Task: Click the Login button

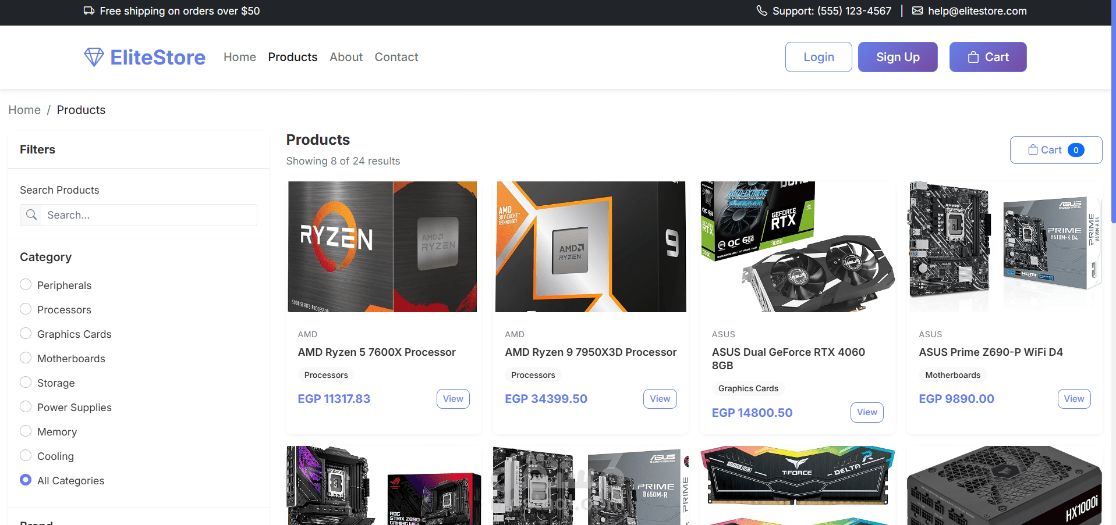Action: tap(819, 57)
